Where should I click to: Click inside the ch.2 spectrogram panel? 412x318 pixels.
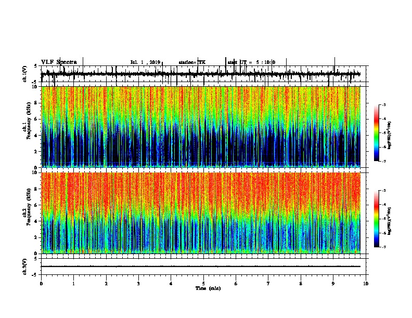click(201, 213)
